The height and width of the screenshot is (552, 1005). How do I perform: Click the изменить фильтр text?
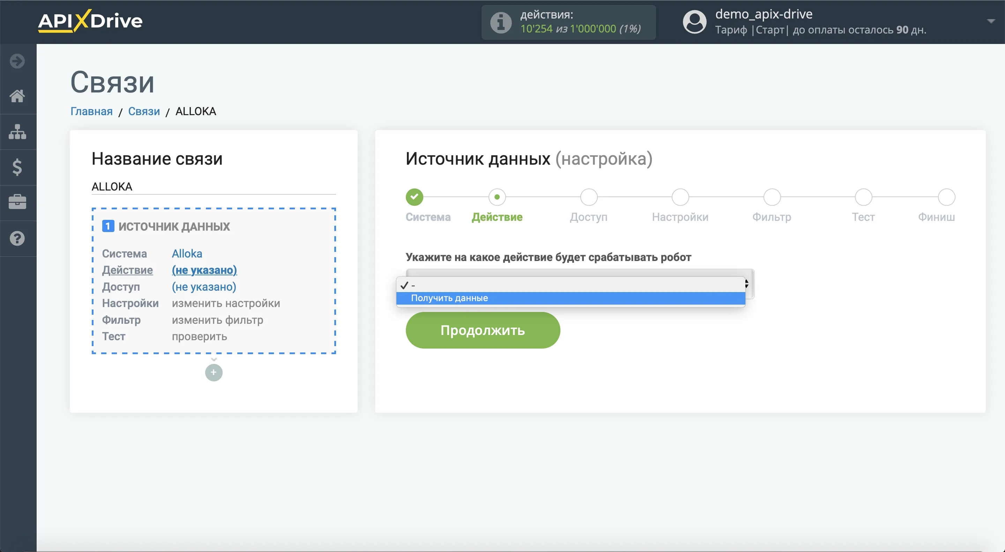coord(218,320)
